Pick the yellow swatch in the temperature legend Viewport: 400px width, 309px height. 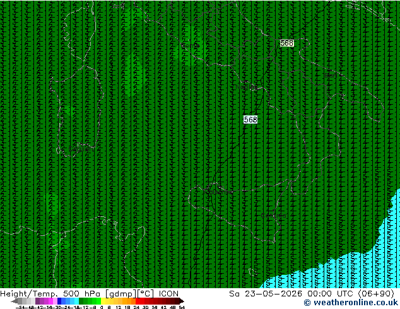tap(103, 301)
